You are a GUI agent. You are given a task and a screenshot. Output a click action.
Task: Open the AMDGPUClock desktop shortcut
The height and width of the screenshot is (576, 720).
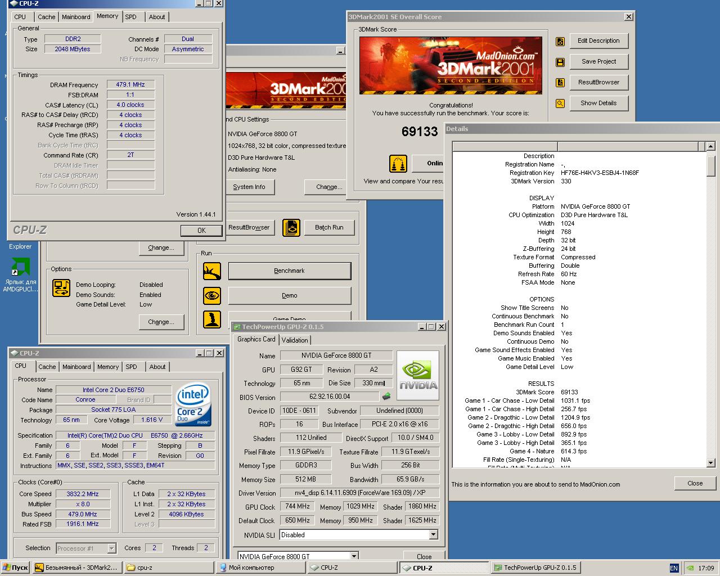tap(21, 274)
